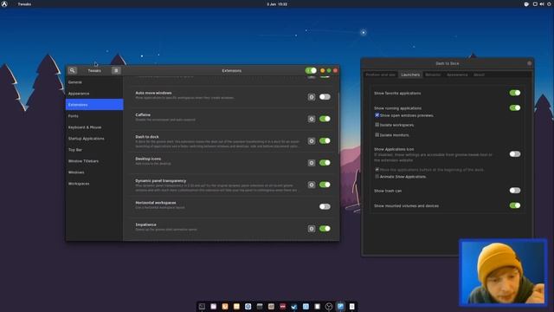Turn off the Impatience extension

pos(325,229)
